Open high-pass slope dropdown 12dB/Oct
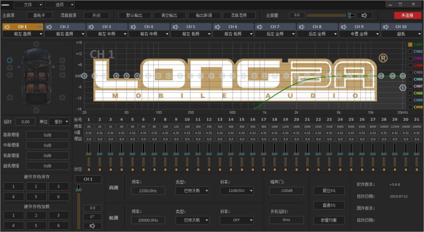The height and width of the screenshot is (232, 424). [236, 191]
